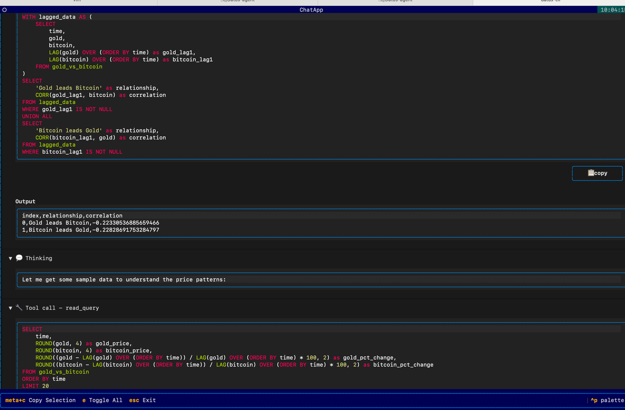The height and width of the screenshot is (410, 625).
Task: Click the disclosure triangle next to Thinking
Action: [x=10, y=258]
